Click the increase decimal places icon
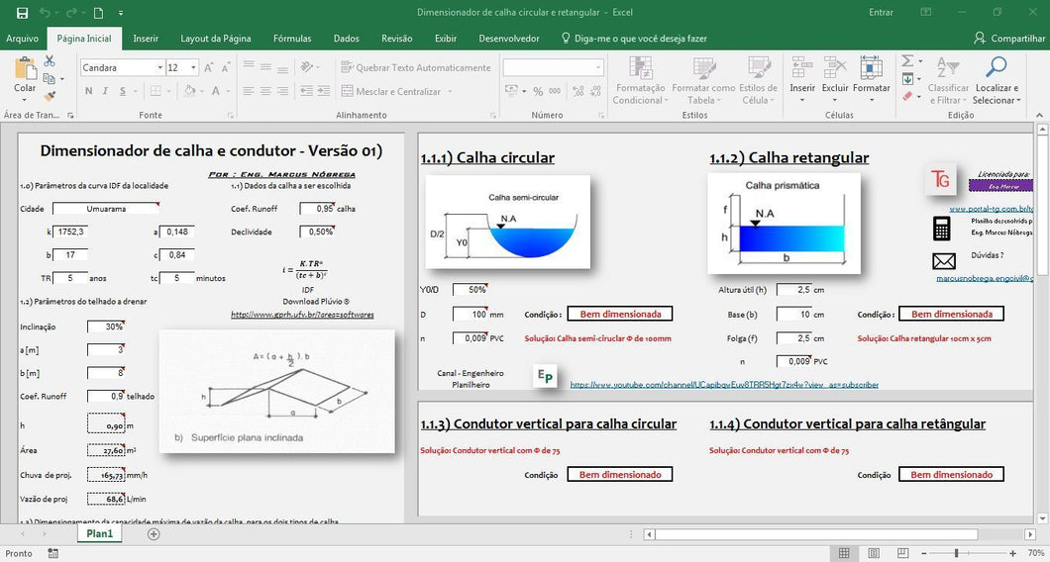 tap(577, 92)
